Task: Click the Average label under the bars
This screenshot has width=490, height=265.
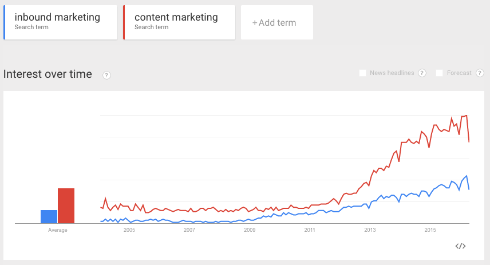Action: pyautogui.click(x=58, y=230)
